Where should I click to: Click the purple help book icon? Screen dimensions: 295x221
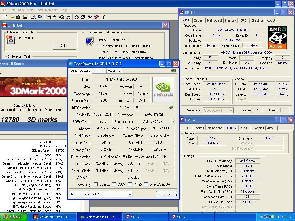(96, 17)
